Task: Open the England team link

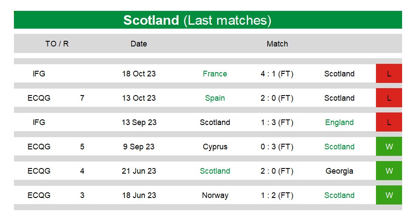Action: coord(339,122)
